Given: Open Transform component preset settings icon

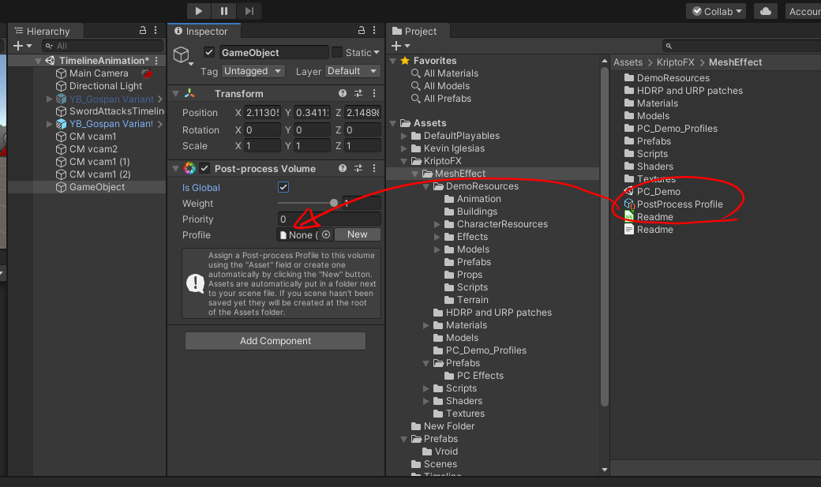Looking at the screenshot, I should point(358,93).
